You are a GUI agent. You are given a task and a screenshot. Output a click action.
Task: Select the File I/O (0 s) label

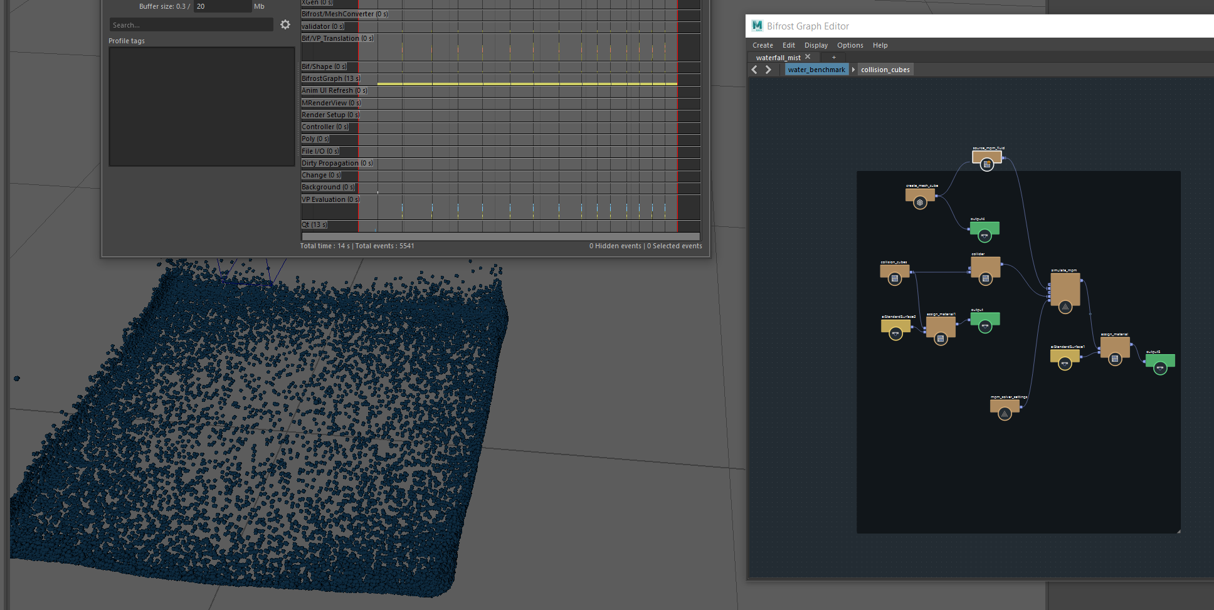320,151
